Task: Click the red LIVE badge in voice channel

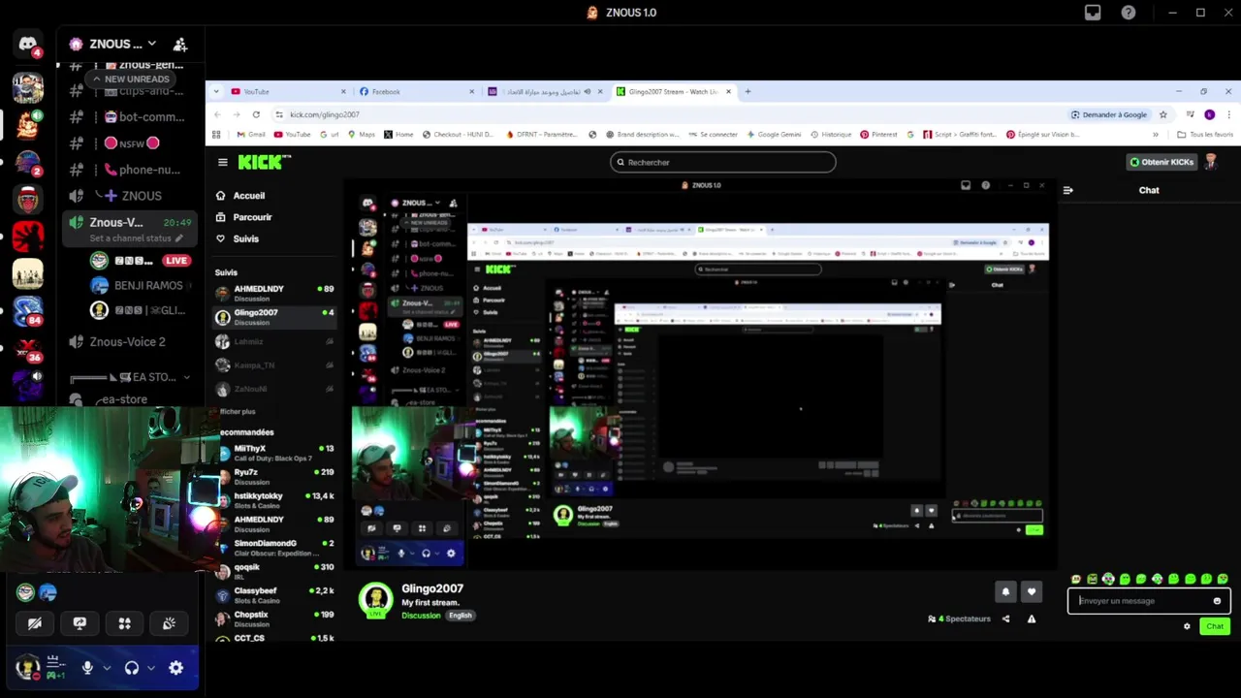Action: (176, 260)
